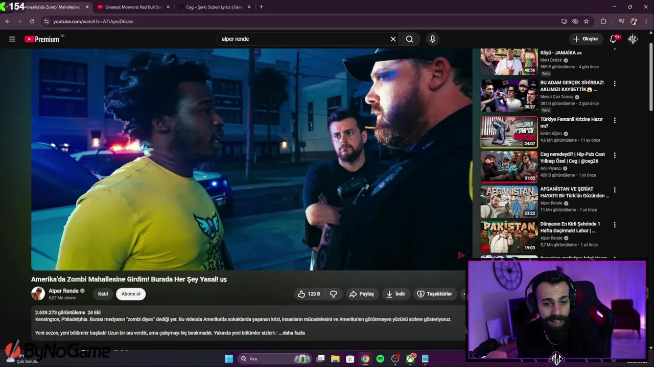Click the Windows taskbar Ara search box
The height and width of the screenshot is (367, 654).
274,359
